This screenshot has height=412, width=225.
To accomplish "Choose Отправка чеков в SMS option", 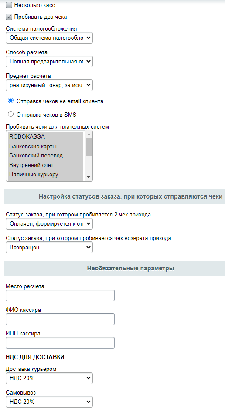I will [11, 114].
